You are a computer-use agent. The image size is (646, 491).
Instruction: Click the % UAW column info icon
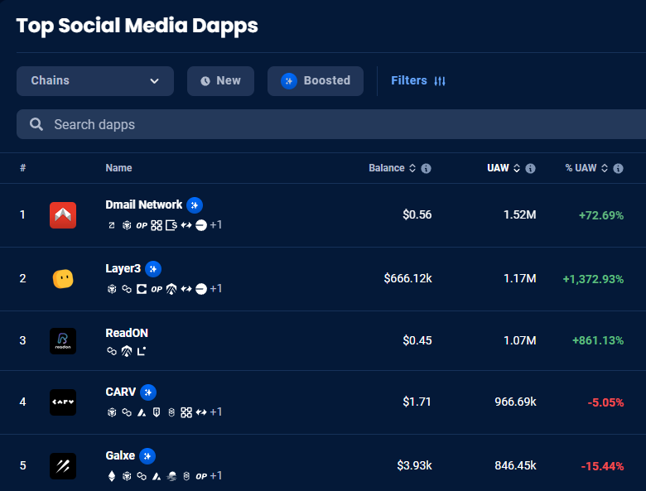point(618,168)
